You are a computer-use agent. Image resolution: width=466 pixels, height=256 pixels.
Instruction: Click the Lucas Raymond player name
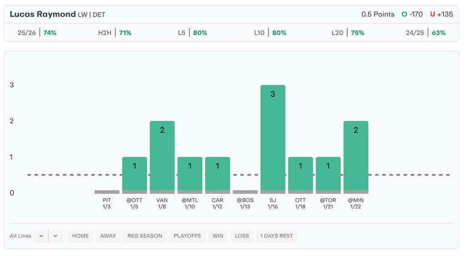(x=43, y=14)
